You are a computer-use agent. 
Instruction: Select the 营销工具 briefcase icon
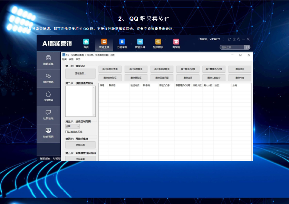pos(104,42)
